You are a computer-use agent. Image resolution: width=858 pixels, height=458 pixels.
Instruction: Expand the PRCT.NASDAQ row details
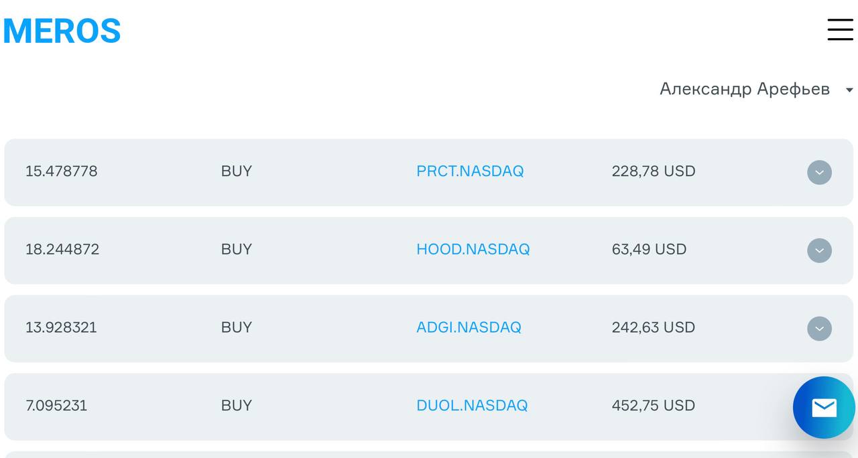tap(819, 172)
